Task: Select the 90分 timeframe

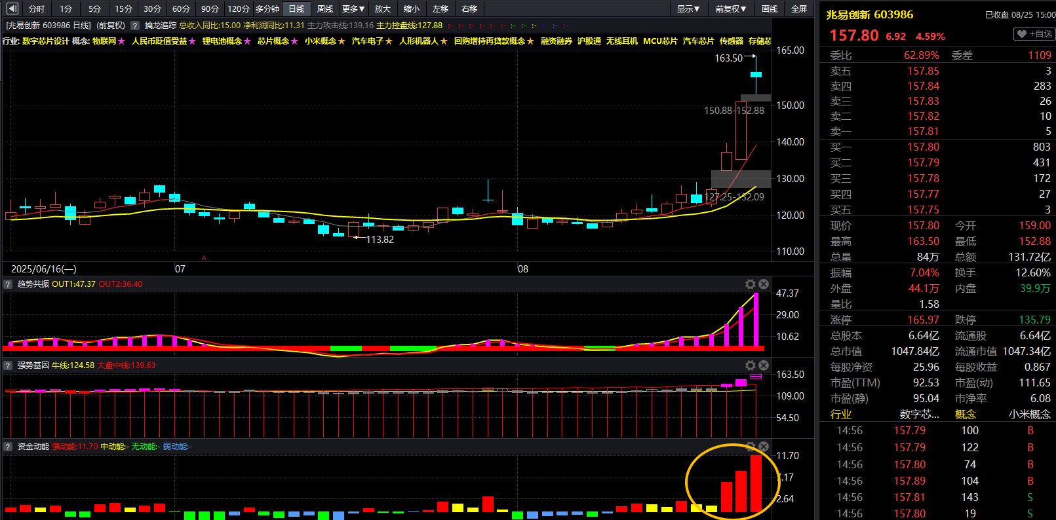Action: 210,9
